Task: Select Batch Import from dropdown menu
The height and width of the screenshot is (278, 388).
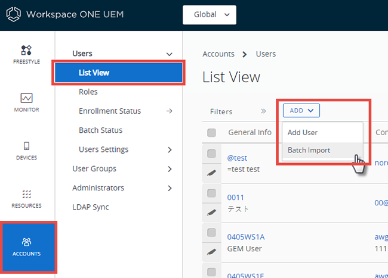Action: click(x=322, y=150)
